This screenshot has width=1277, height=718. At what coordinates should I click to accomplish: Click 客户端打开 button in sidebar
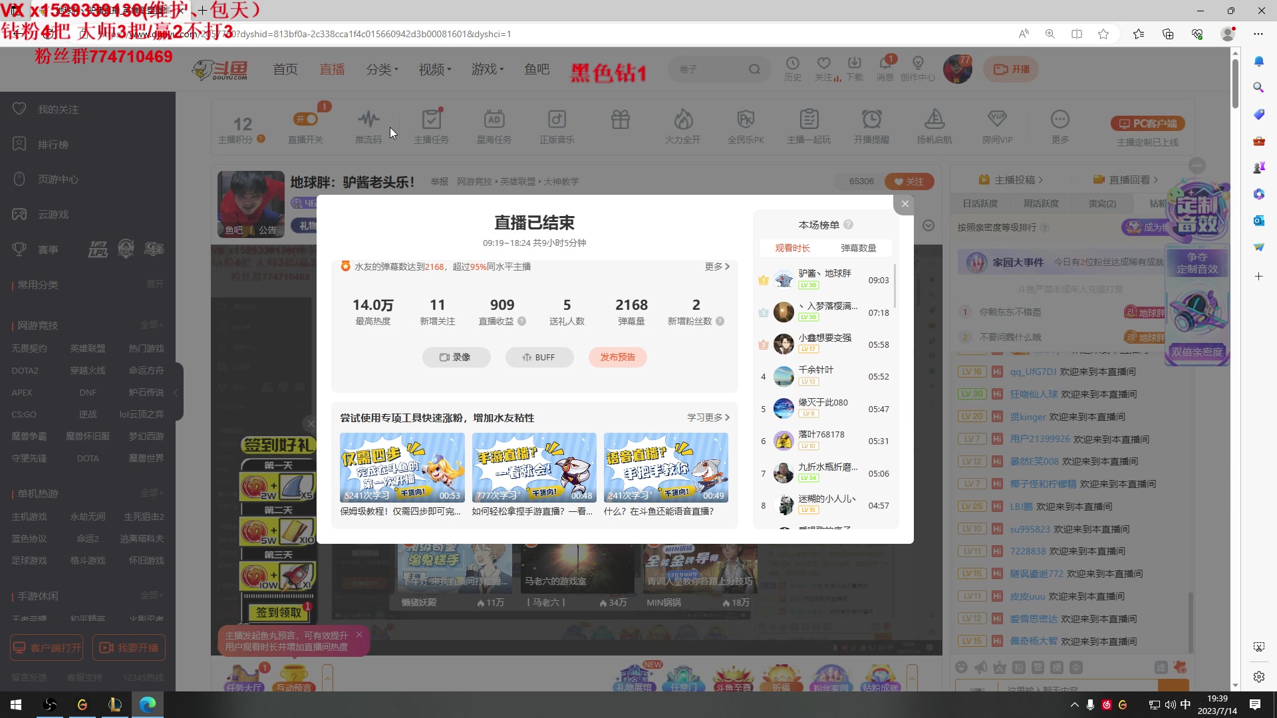pyautogui.click(x=47, y=648)
